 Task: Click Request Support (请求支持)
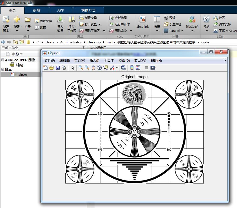tap(222, 24)
